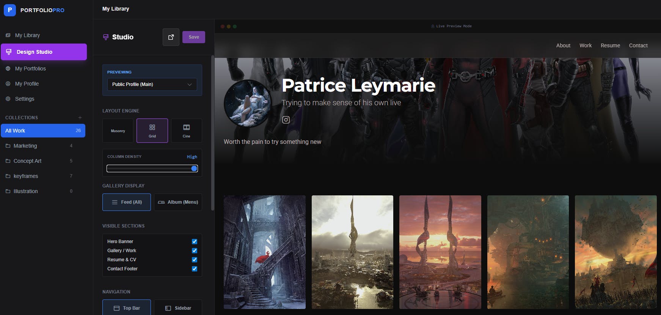661x315 pixels.
Task: Select the Cine layout engine
Action: 186,131
